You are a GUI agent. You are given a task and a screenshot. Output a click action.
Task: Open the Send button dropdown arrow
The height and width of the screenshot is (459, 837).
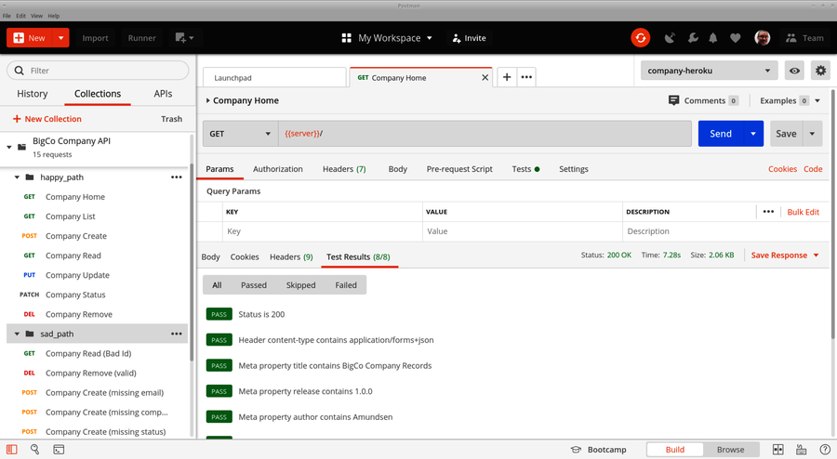point(753,133)
